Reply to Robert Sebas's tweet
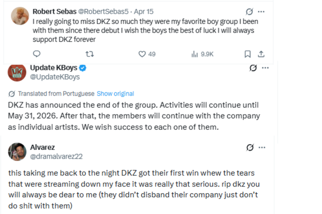The width and height of the screenshot is (322, 214). pyautogui.click(x=37, y=54)
